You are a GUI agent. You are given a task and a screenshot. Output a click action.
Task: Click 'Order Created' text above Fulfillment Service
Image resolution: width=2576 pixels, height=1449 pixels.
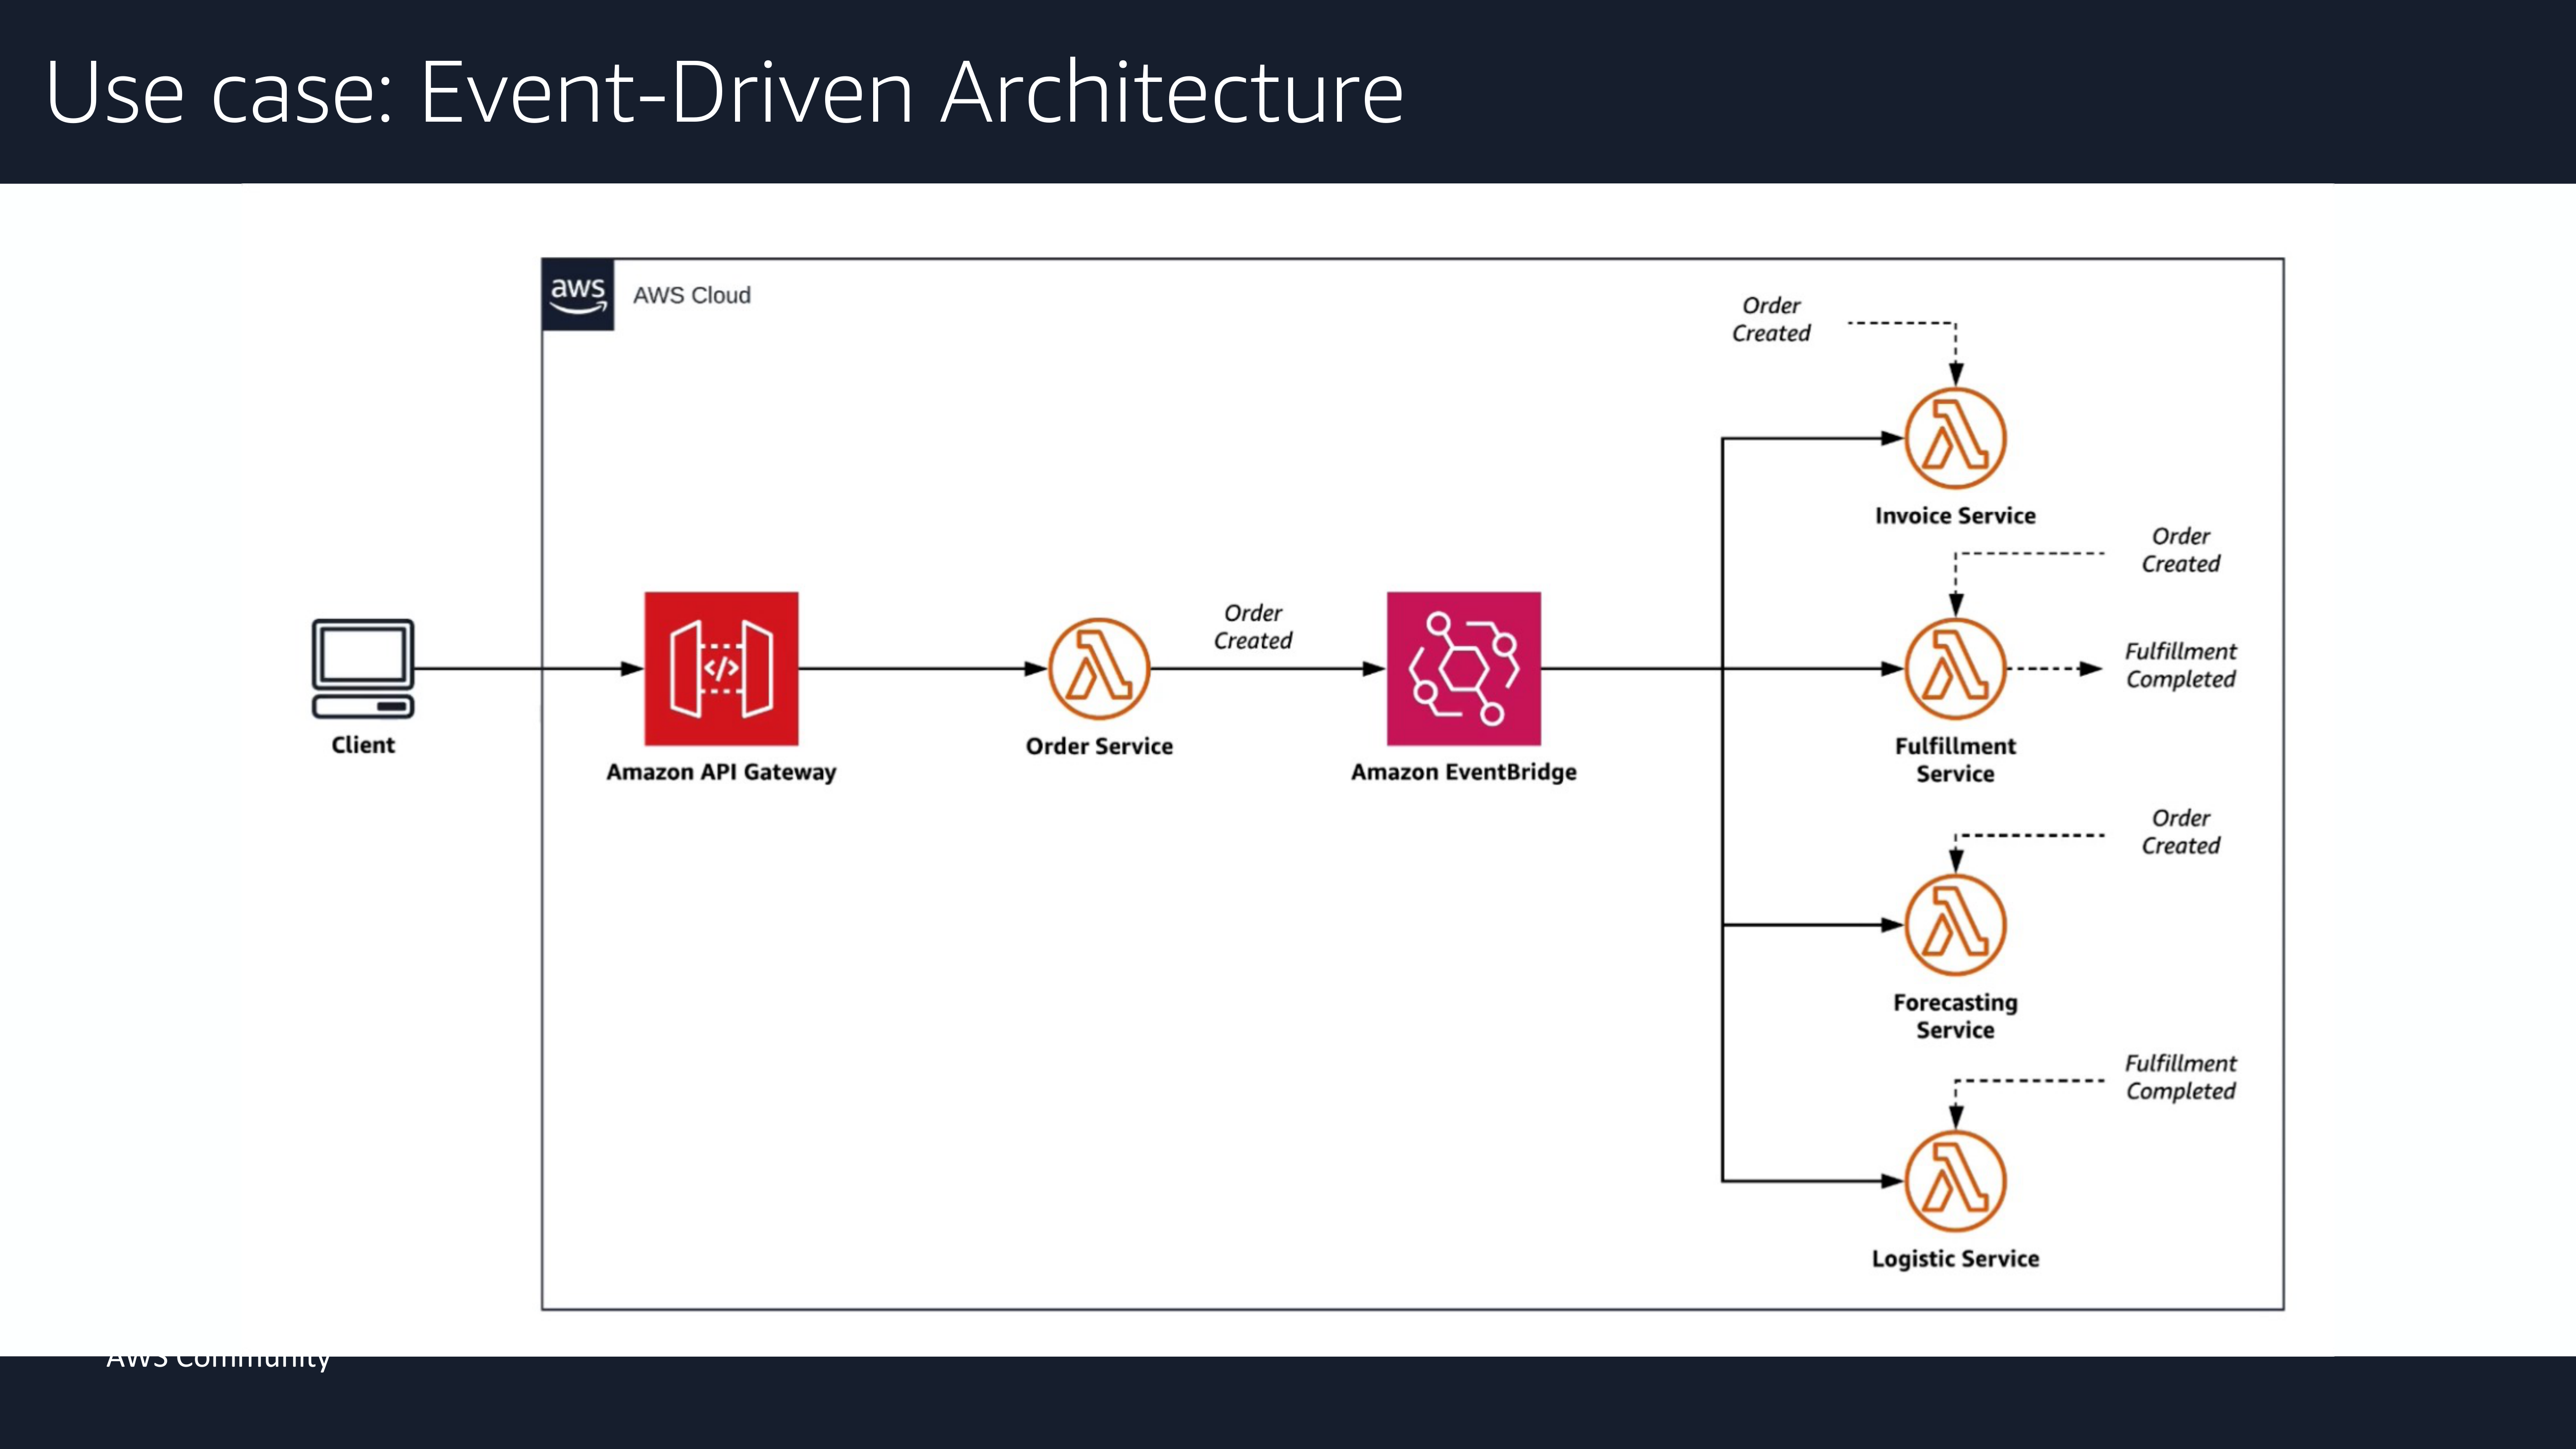point(2180,550)
